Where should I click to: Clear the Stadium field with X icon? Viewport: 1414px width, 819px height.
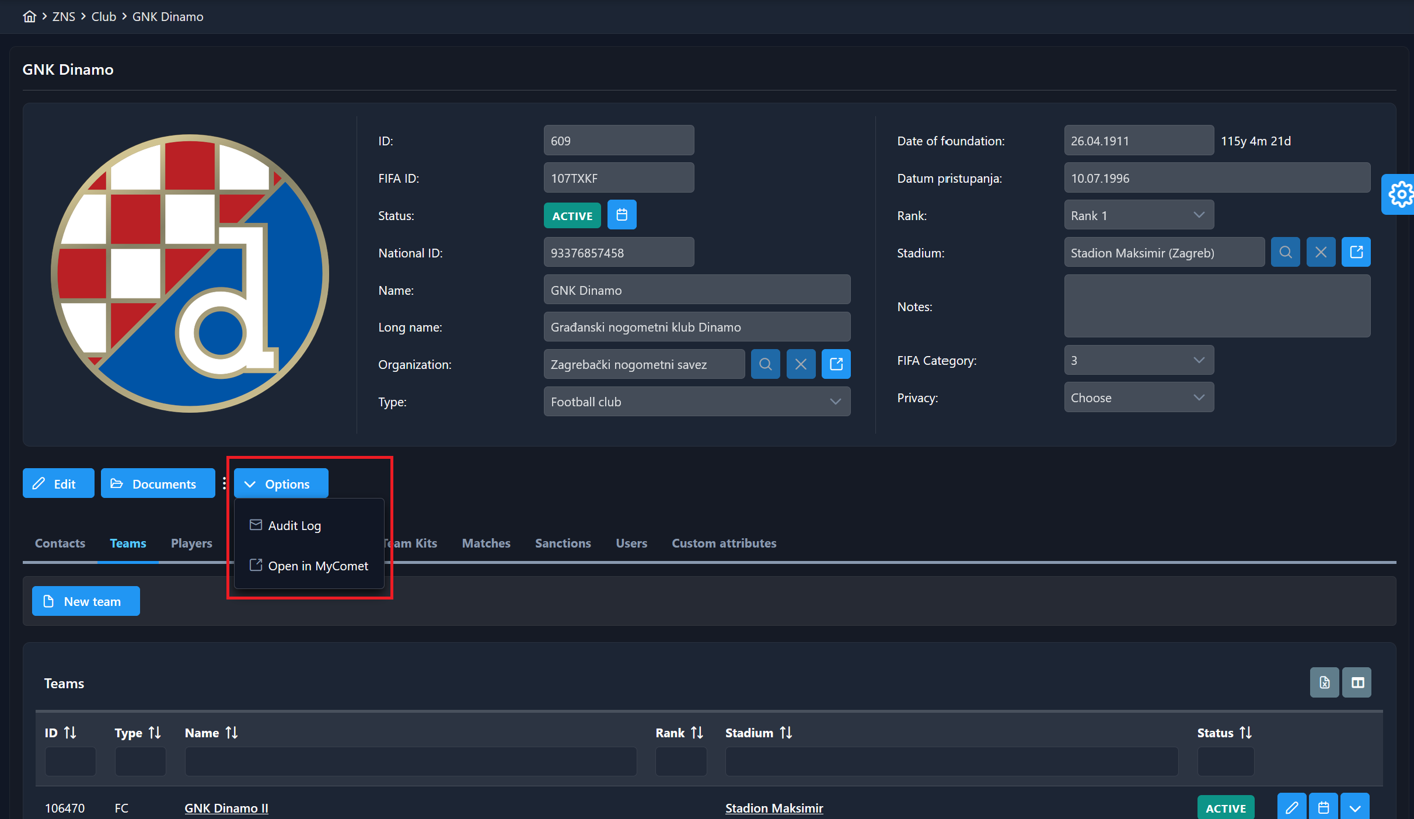pyautogui.click(x=1321, y=252)
